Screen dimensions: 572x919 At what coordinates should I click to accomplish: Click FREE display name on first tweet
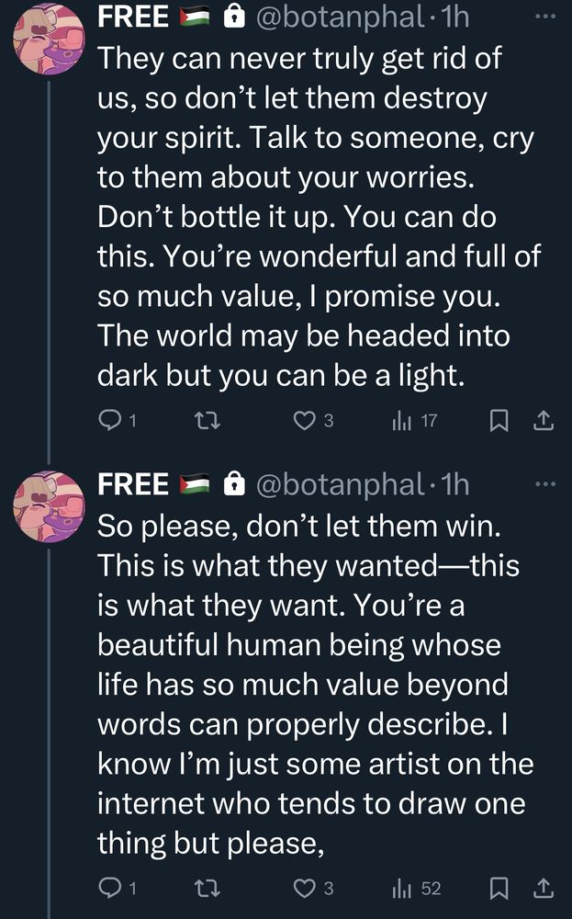(x=133, y=17)
